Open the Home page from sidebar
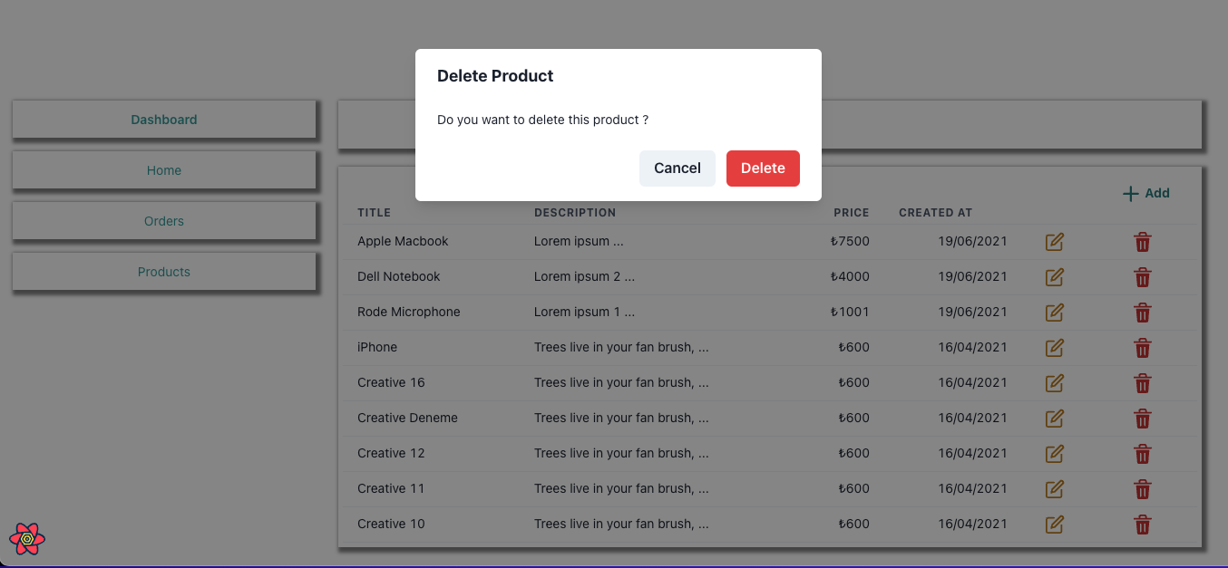Screen dimensions: 1228x568 coord(164,169)
